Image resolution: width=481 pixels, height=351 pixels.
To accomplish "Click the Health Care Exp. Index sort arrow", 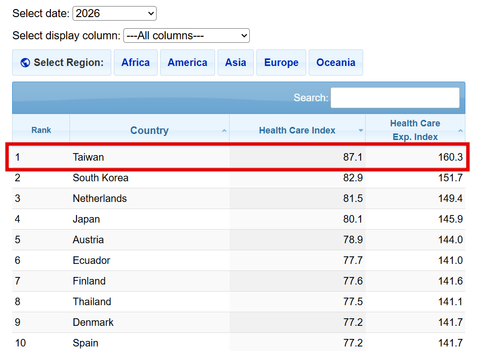I will (460, 131).
